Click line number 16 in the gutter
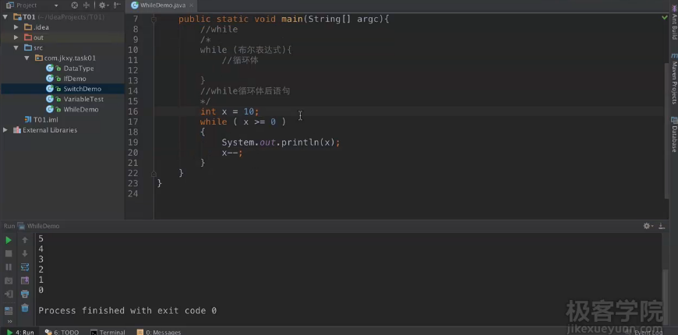Screen dimensions: 678x335 pos(133,111)
